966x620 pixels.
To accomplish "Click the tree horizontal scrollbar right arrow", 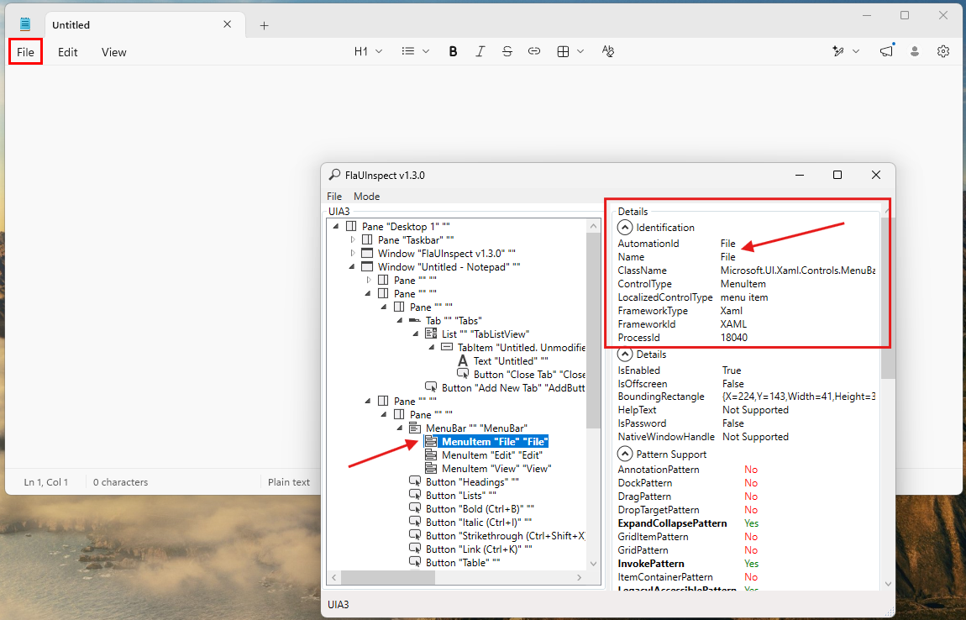I will 579,577.
